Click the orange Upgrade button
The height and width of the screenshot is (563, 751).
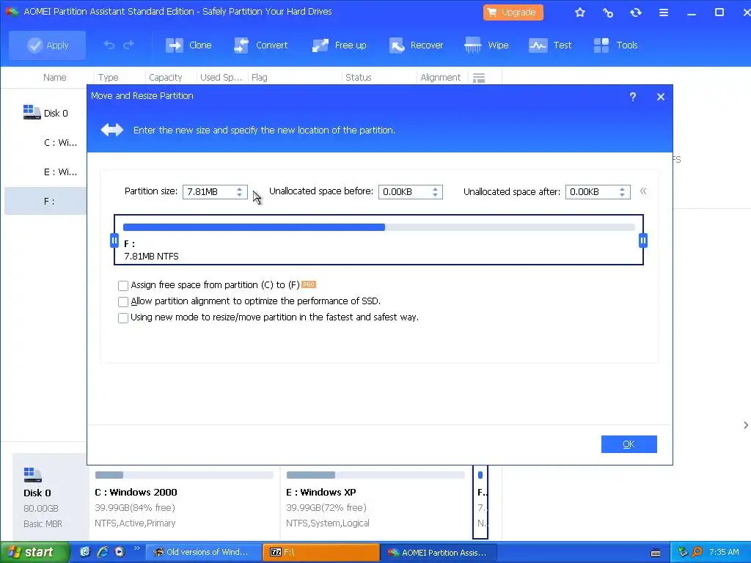click(x=513, y=12)
